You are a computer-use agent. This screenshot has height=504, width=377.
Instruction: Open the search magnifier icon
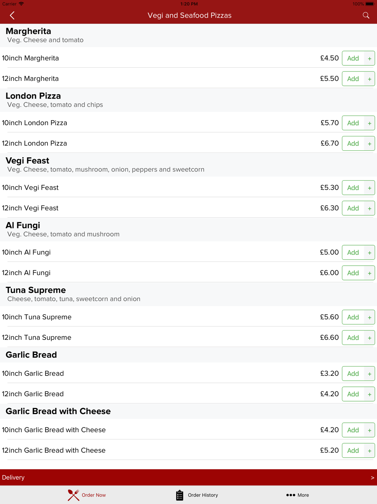point(366,15)
